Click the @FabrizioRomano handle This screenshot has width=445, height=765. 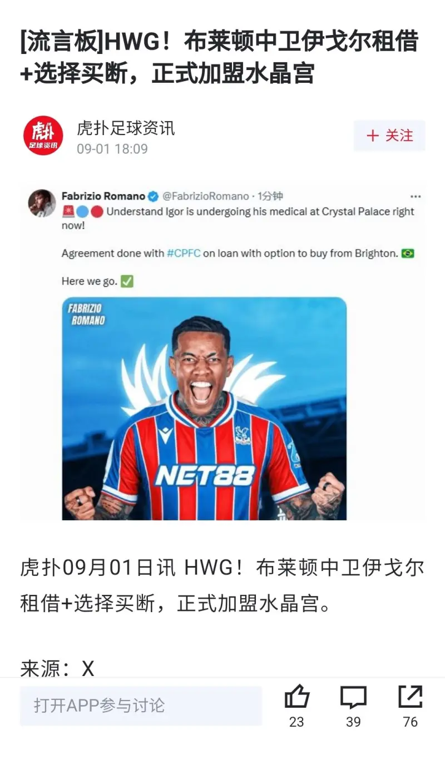(x=206, y=196)
